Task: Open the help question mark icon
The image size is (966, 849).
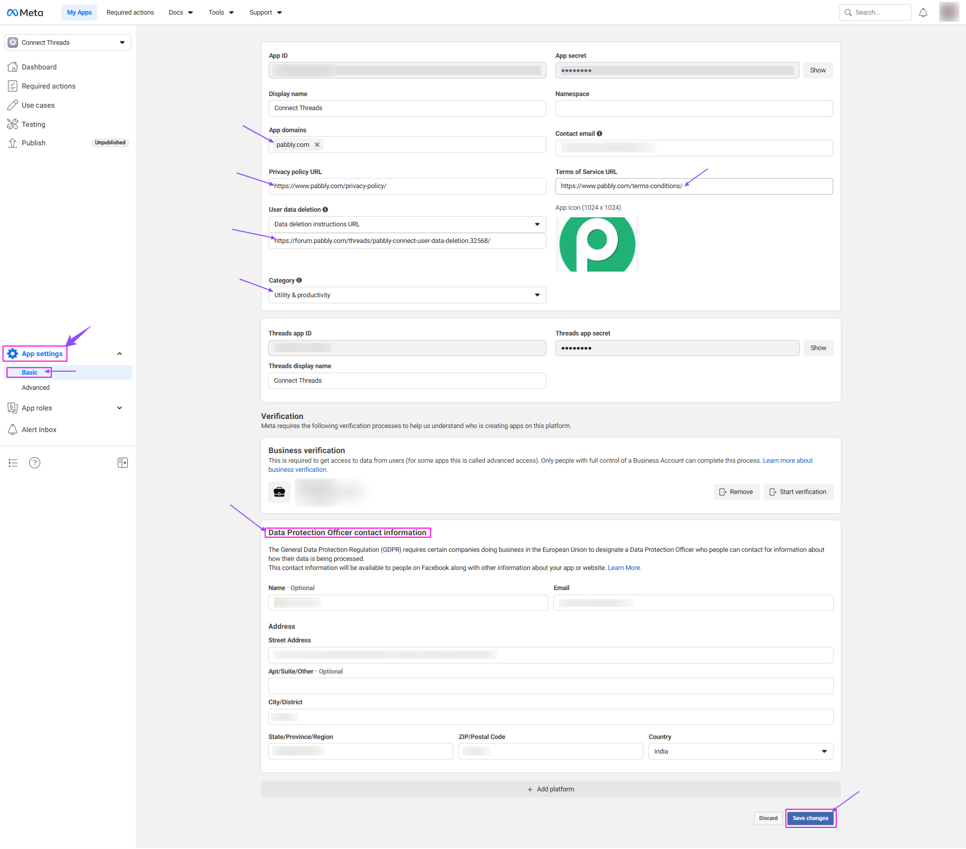Action: click(35, 463)
